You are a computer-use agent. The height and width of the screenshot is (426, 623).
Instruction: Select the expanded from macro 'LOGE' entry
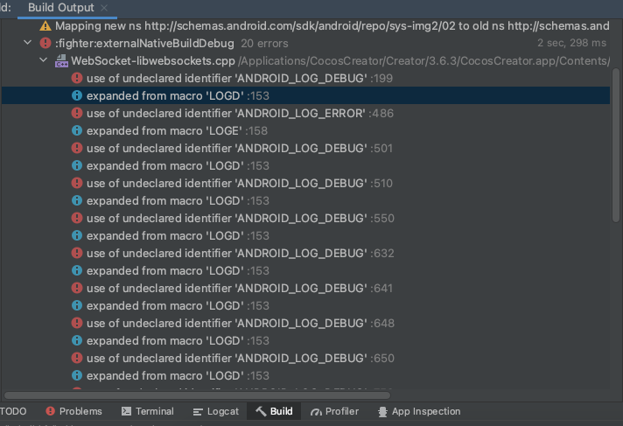166,131
